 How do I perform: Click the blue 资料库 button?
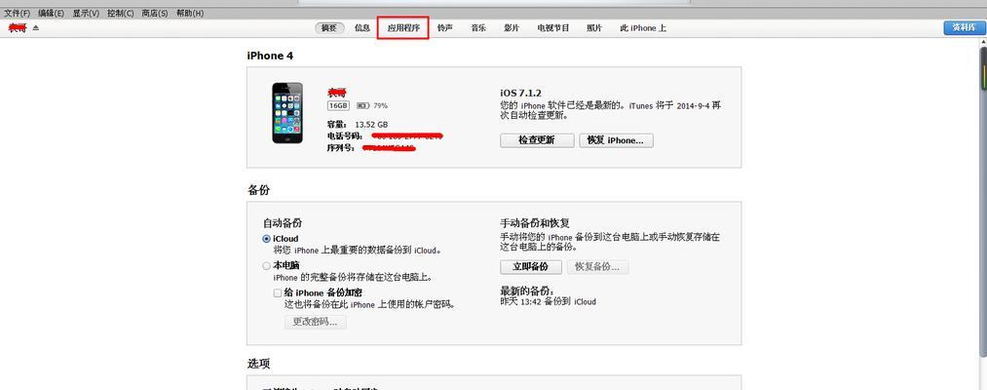pos(964,27)
